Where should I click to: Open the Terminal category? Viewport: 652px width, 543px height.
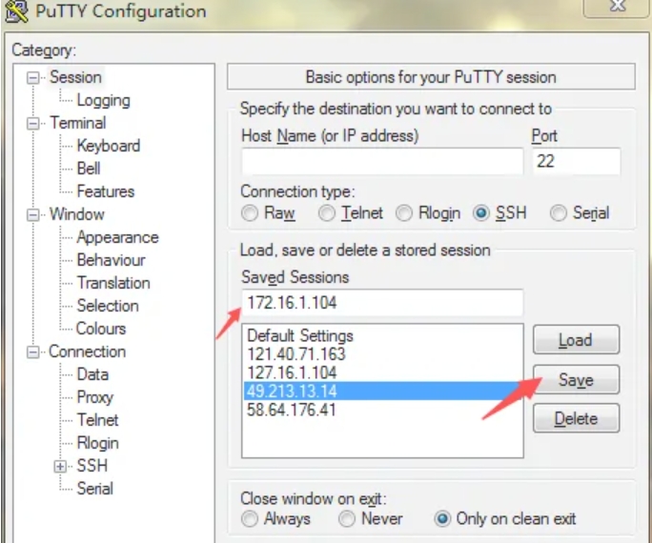point(78,123)
